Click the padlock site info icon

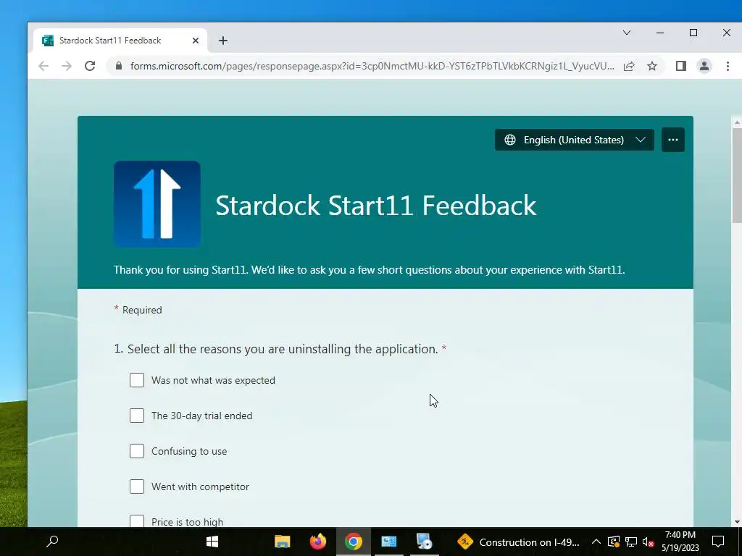[x=119, y=66]
